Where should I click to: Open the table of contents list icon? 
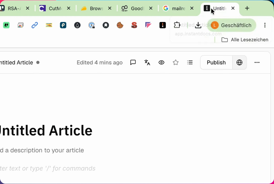[190, 62]
